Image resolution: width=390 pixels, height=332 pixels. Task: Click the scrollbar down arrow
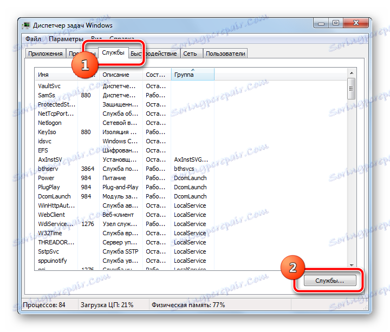coord(351,265)
